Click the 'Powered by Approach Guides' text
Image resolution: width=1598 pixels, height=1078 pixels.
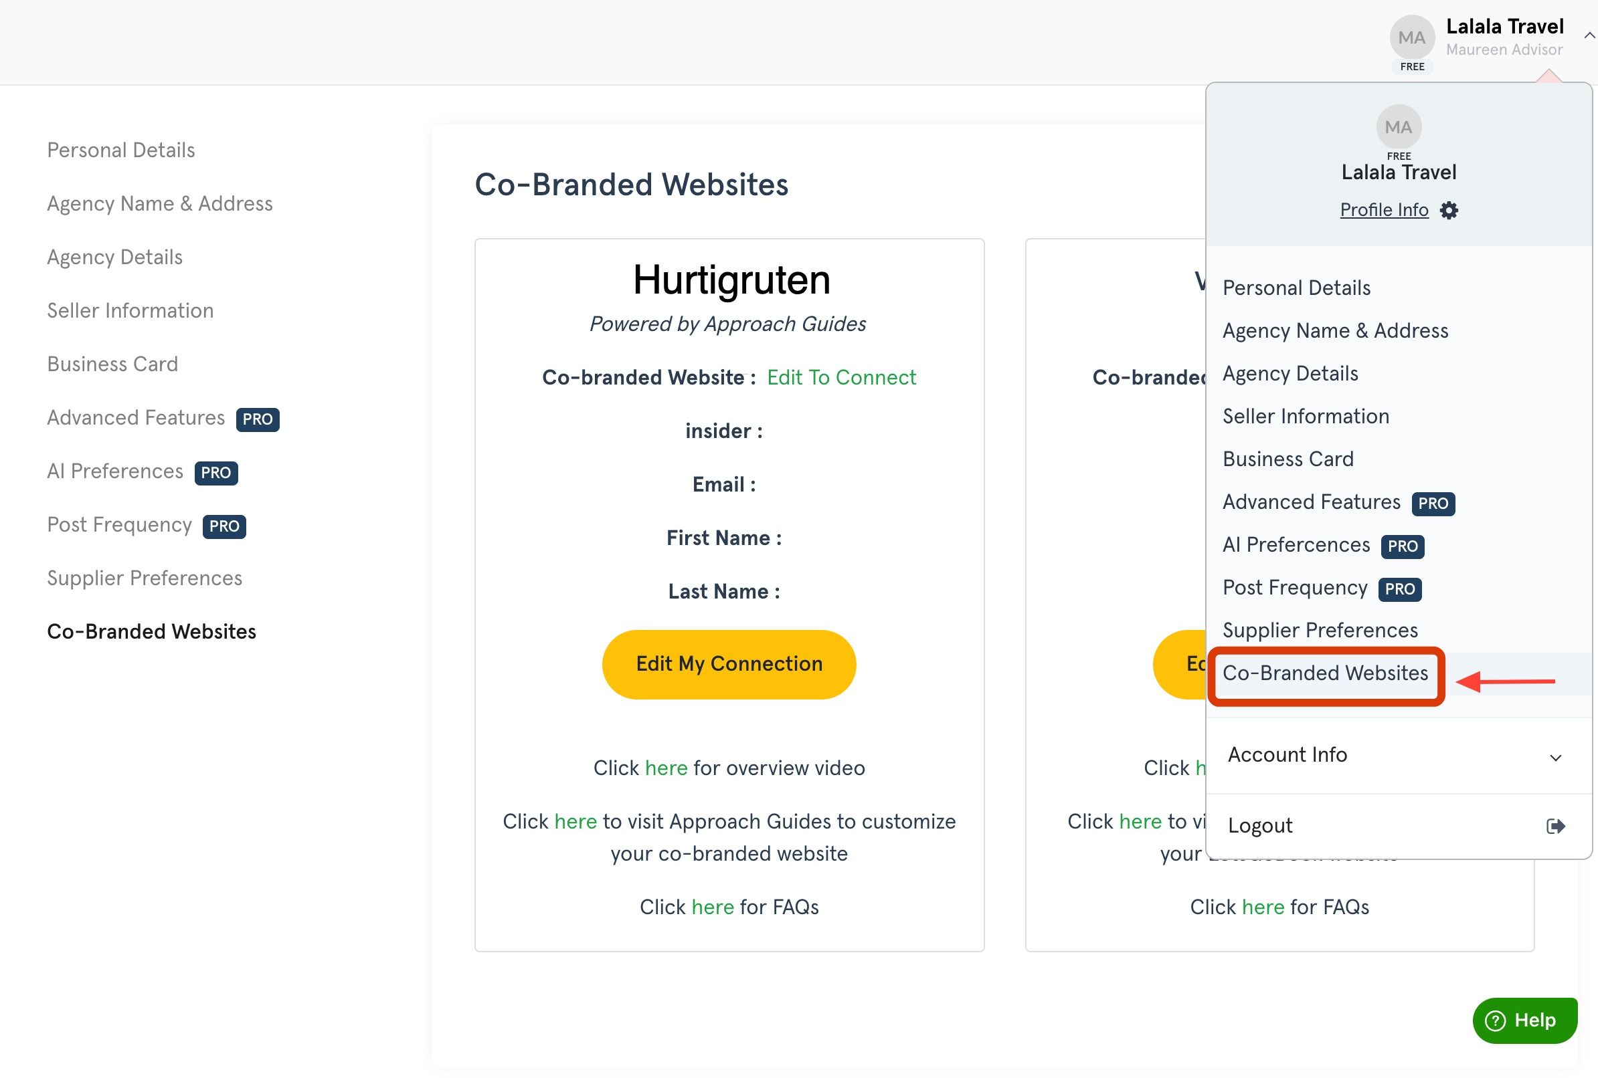tap(727, 324)
